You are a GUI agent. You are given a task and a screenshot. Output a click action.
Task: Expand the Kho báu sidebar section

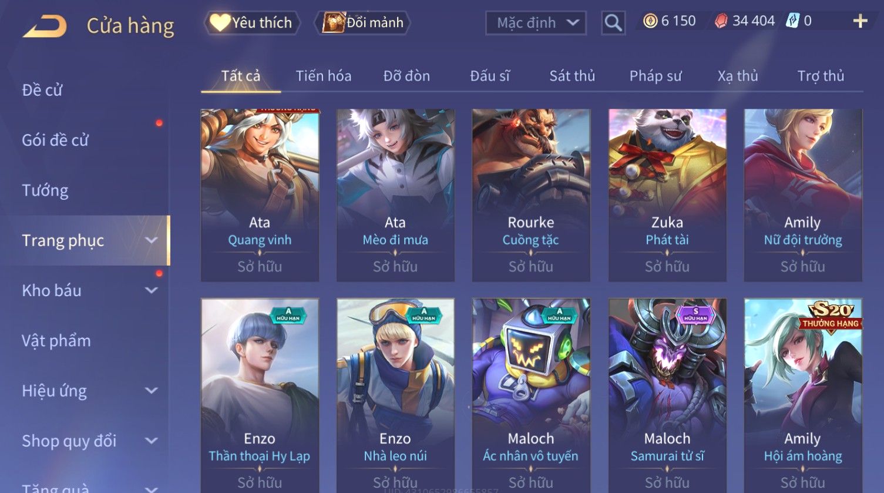point(152,290)
